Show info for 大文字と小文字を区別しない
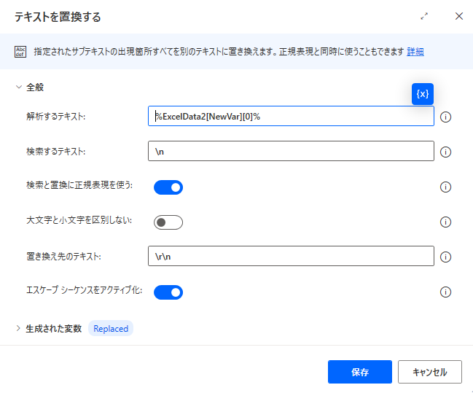 pos(445,222)
